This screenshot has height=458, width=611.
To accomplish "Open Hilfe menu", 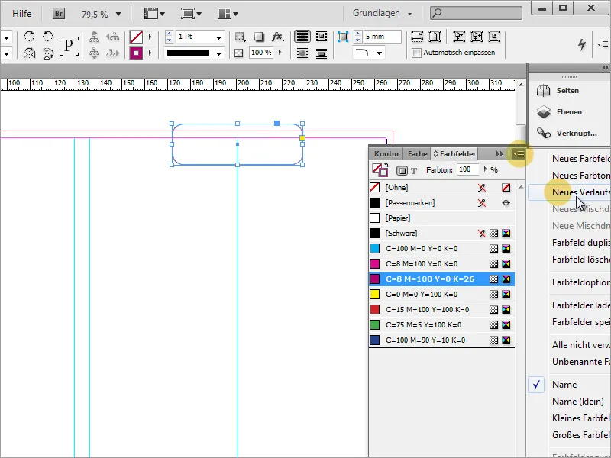I will tap(22, 13).
